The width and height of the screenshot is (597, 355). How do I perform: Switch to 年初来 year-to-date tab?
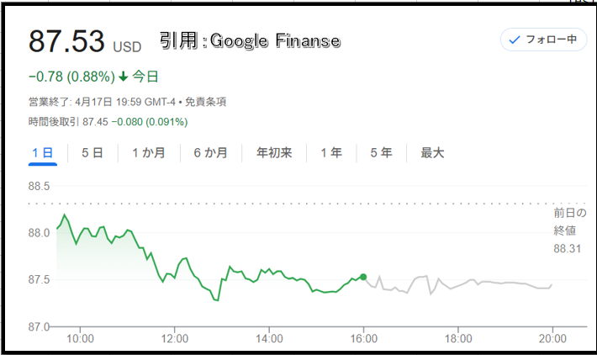tap(274, 153)
